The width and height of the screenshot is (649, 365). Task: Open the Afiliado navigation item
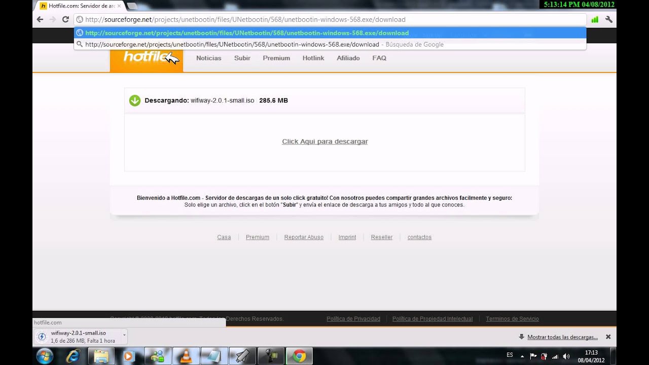tap(348, 58)
